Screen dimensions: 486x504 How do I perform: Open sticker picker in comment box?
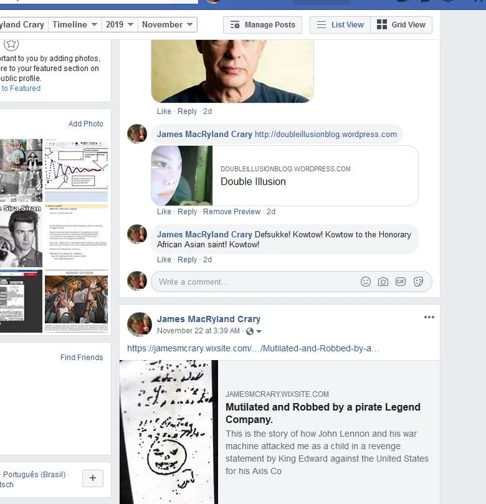point(418,282)
